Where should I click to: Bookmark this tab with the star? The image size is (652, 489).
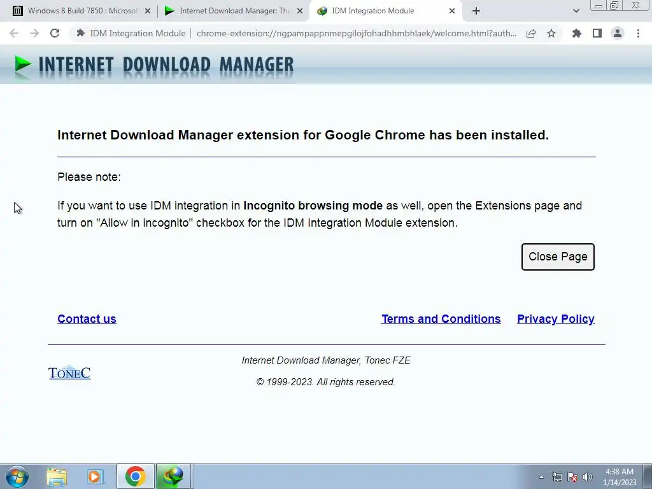(551, 33)
